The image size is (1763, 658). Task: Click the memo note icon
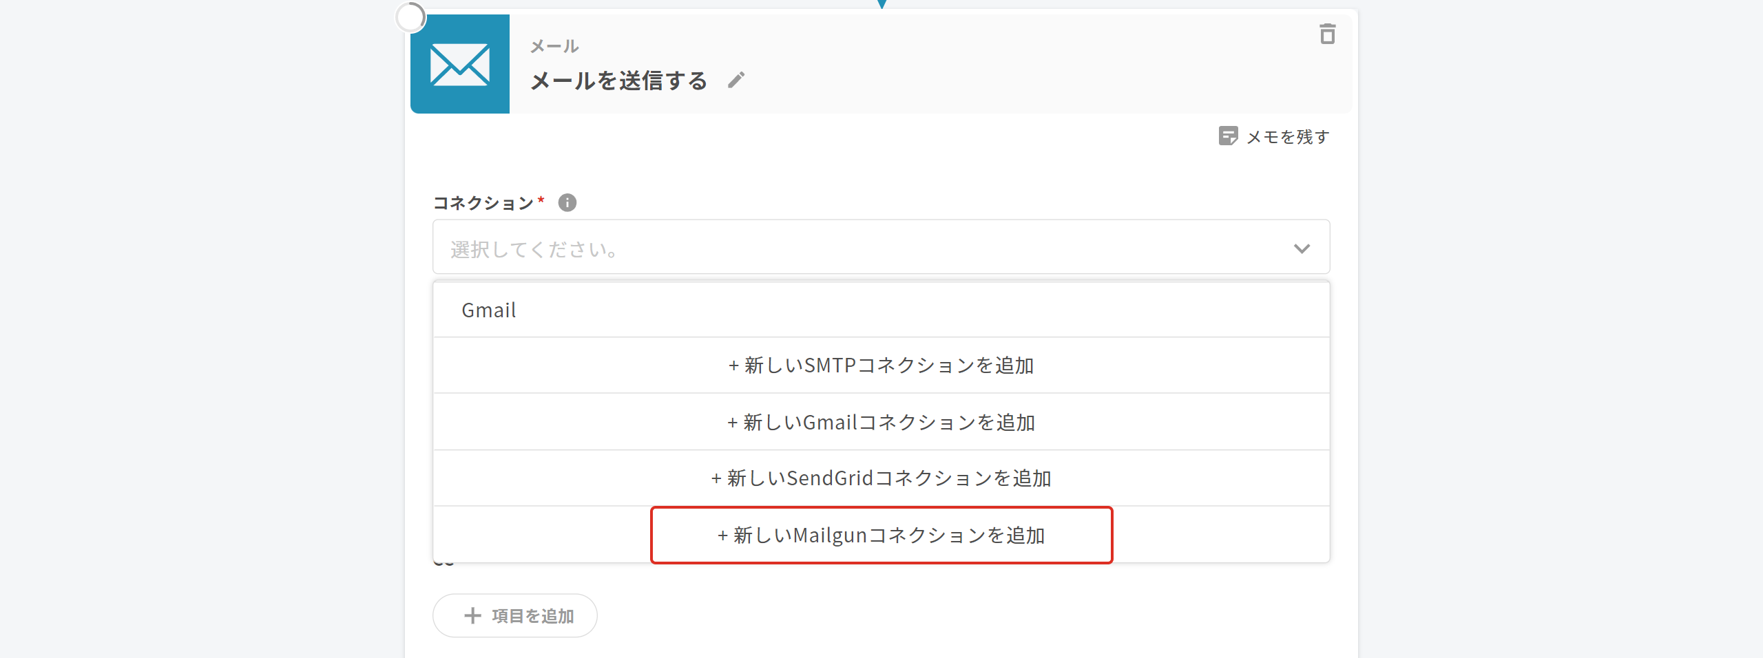click(1228, 136)
